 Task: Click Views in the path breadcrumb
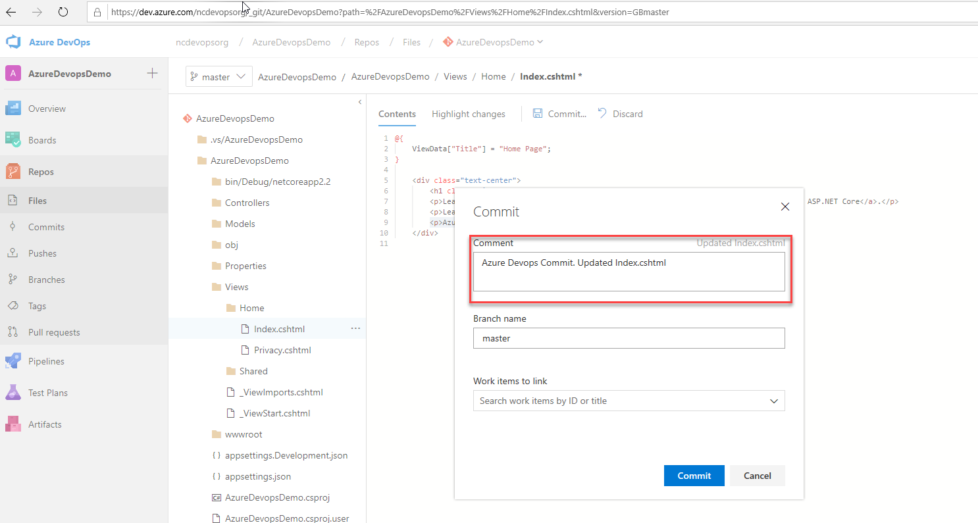point(455,77)
